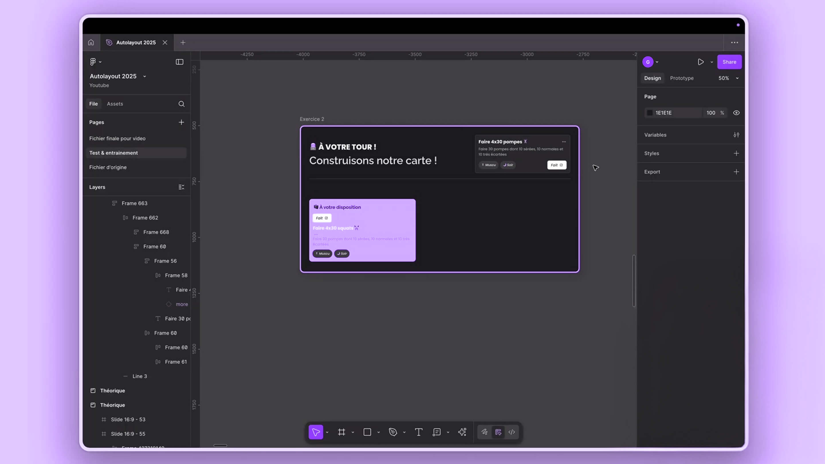Select the Pen tool
The image size is (825, 464).
pos(393,432)
